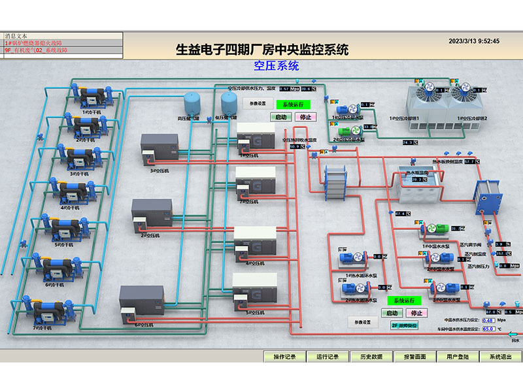Image resolution: width=523 pixels, height=392 pixels.
Task: Click the 7#冷干机 dryer unit icon
Action: pos(49,310)
